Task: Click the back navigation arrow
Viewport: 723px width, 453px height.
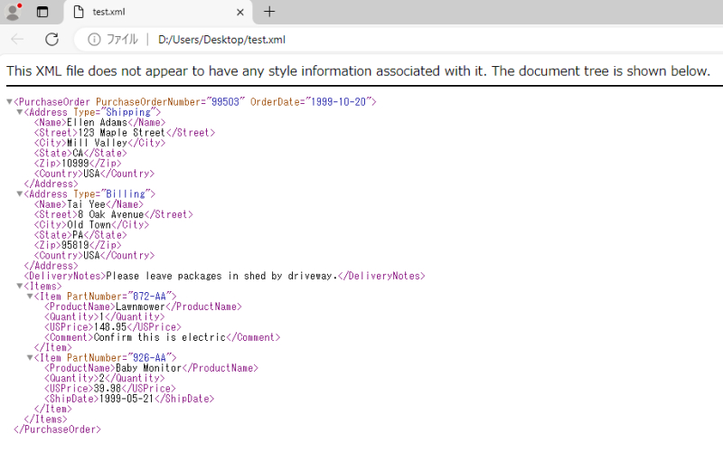Action: coord(18,39)
